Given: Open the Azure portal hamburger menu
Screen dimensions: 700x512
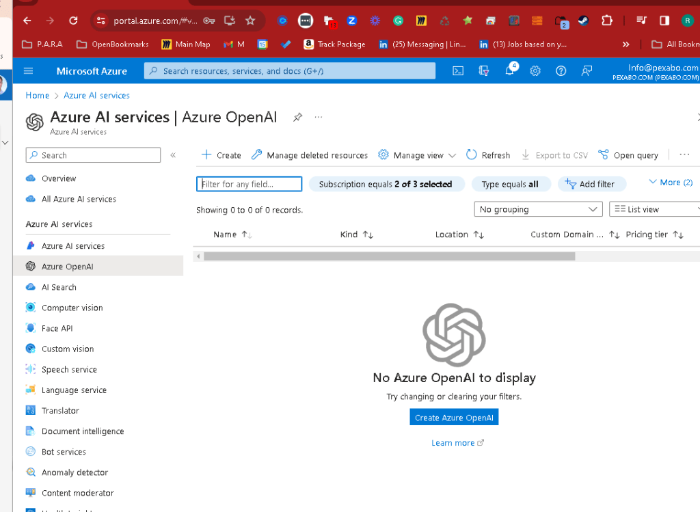Looking at the screenshot, I should [x=28, y=71].
